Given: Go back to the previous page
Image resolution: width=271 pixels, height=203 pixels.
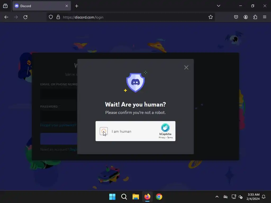Looking at the screenshot, I should [x=6, y=17].
